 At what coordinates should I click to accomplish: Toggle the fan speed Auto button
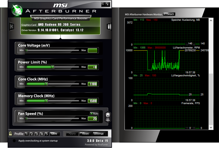coord(94,113)
